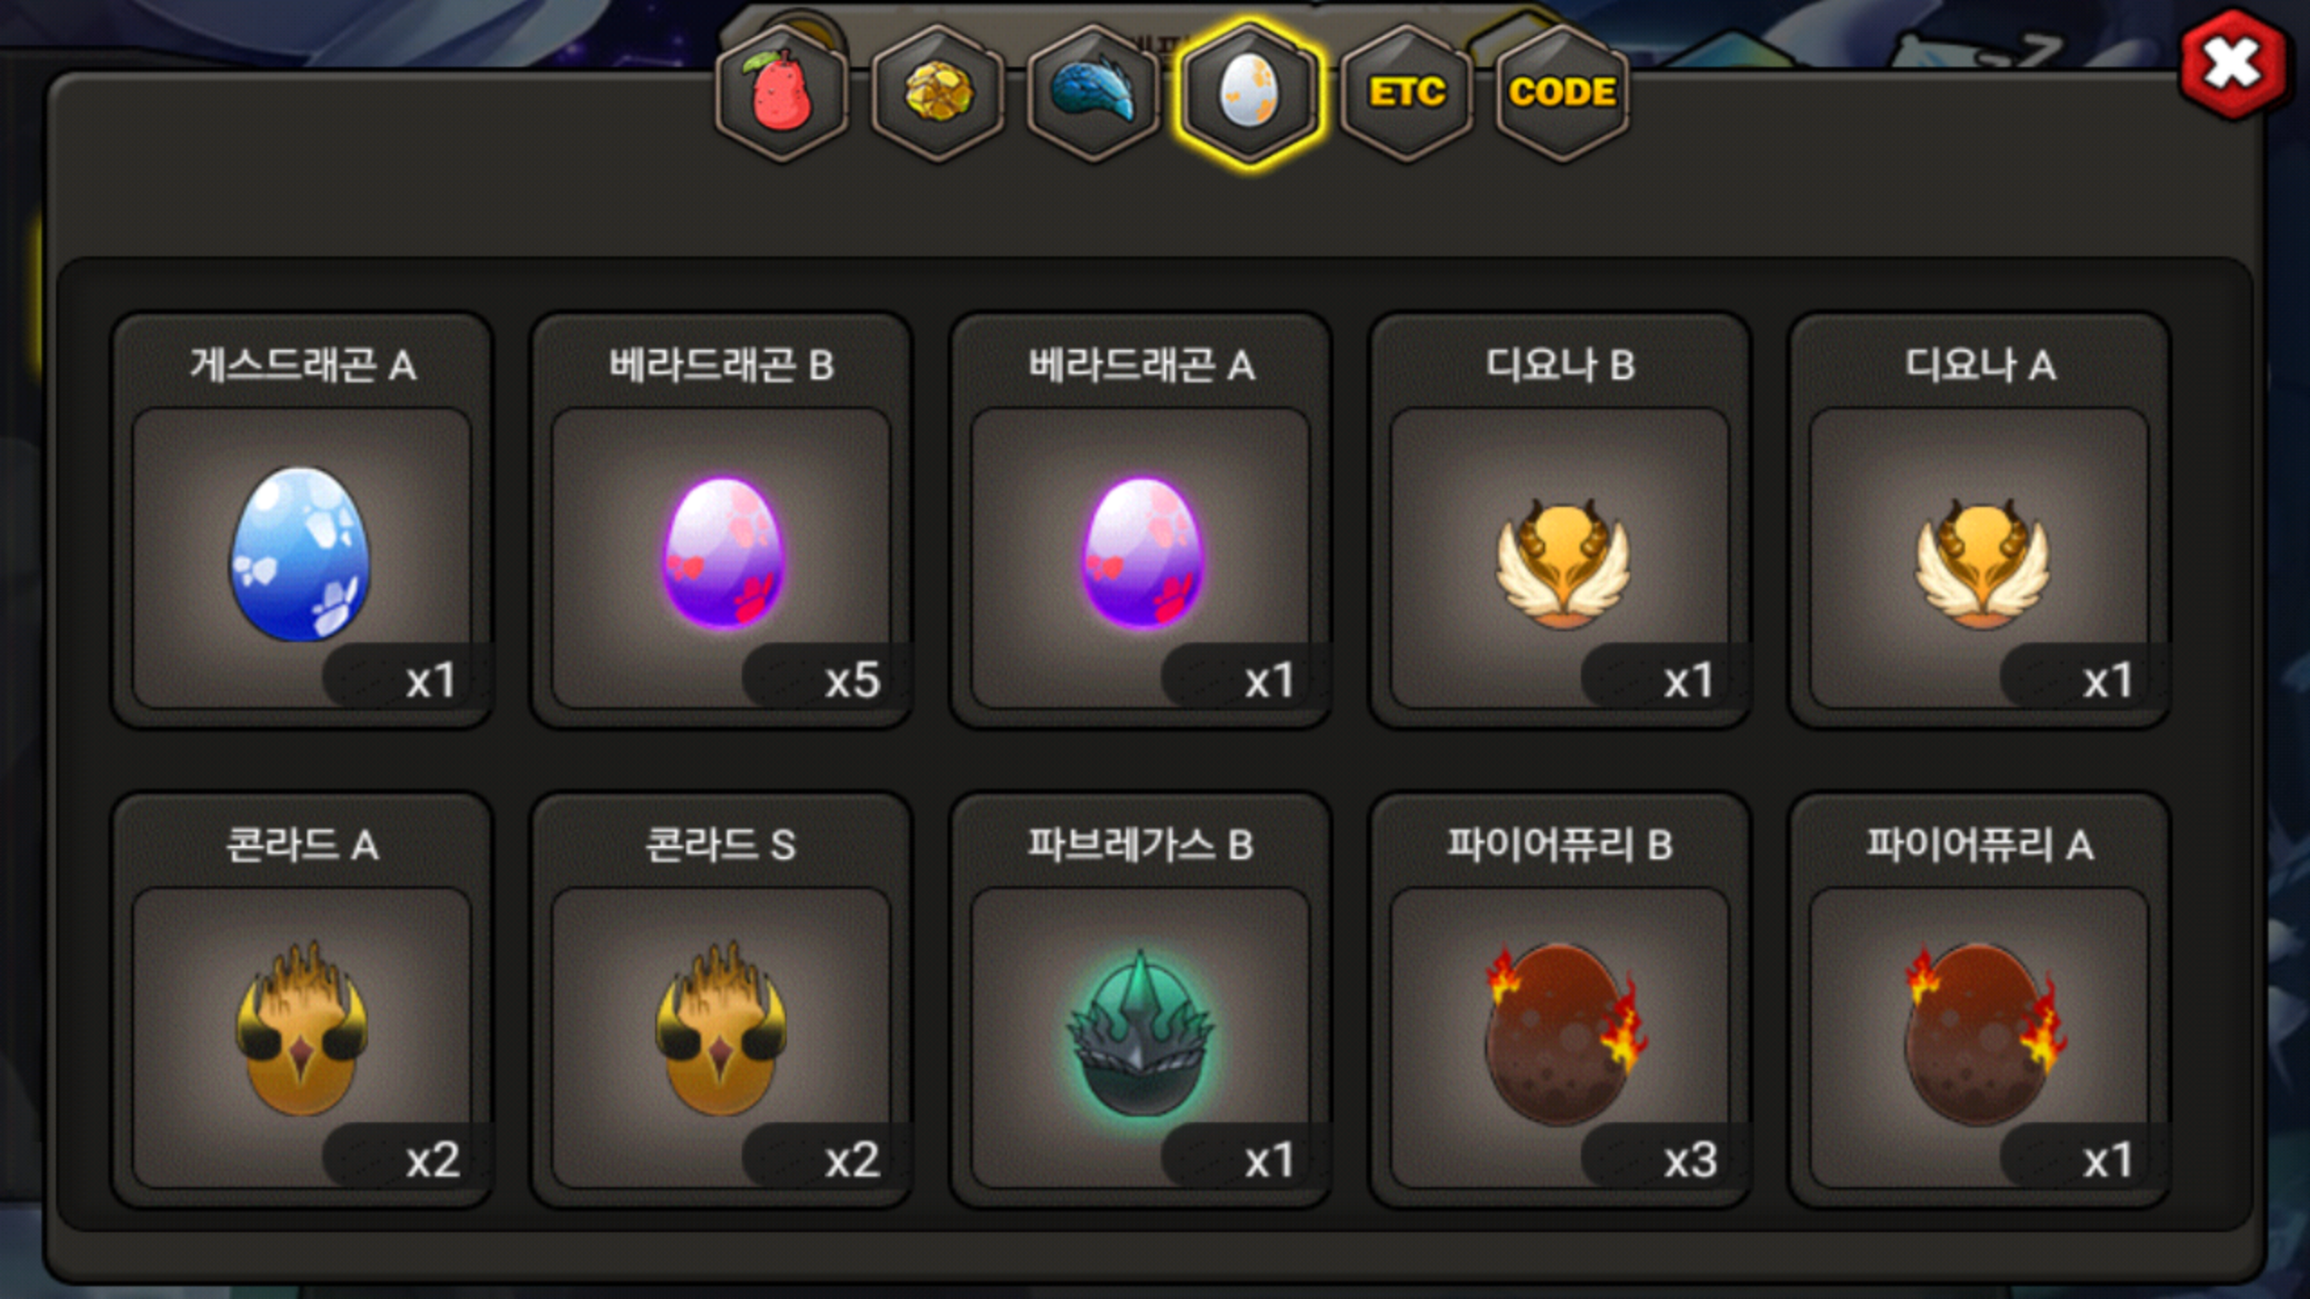Open the red fruit inventory tab
This screenshot has height=1299, width=2310.
(x=782, y=94)
